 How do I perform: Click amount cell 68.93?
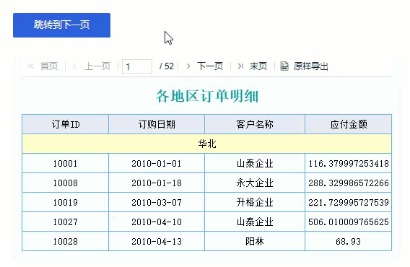(349, 241)
